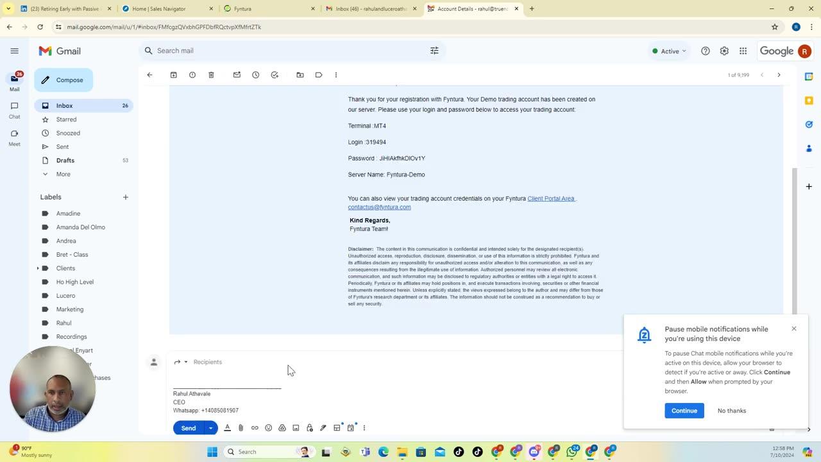
Task: Insert photo in reply
Action: coord(296,428)
